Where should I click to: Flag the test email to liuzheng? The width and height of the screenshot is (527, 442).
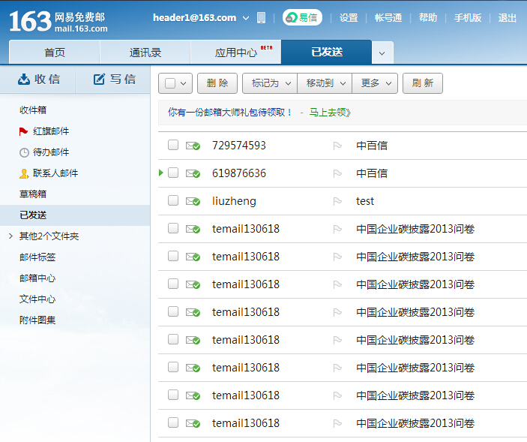pos(337,201)
